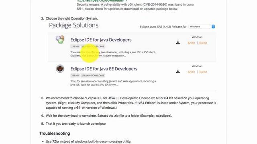Image resolution: width=257 pixels, height=144 pixels.
Task: Open the Windows release platform dropdown
Action: (202, 26)
